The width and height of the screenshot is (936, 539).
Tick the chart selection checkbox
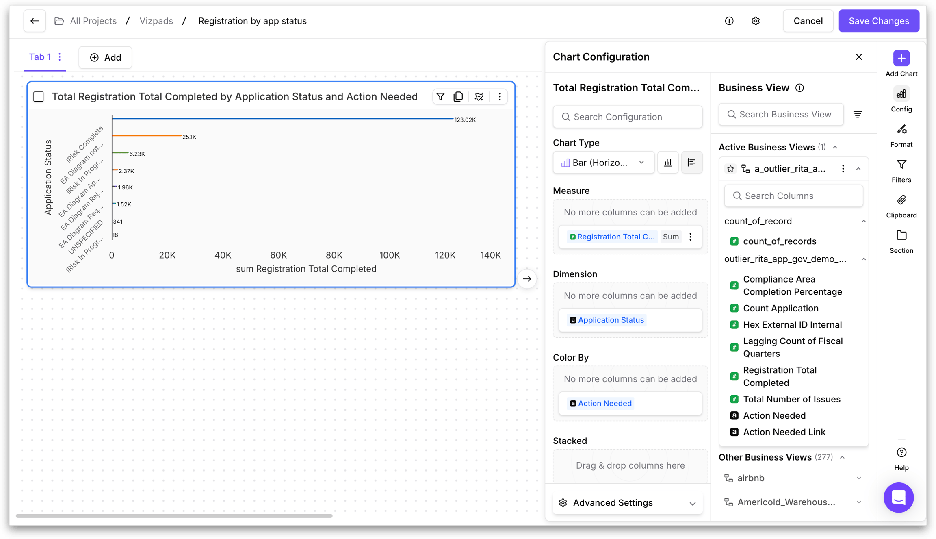(39, 97)
